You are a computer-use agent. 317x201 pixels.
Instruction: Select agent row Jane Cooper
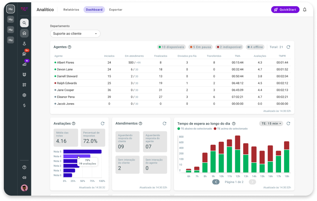(172, 90)
